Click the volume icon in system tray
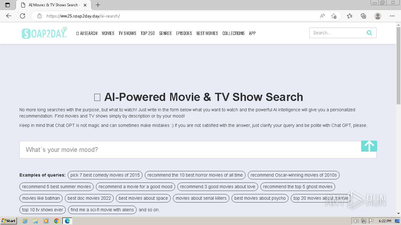The height and width of the screenshot is (225, 401). [356, 221]
